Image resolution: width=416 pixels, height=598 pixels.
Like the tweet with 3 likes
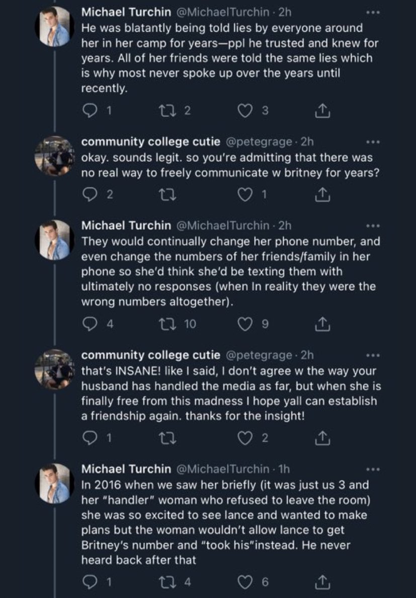tap(245, 111)
